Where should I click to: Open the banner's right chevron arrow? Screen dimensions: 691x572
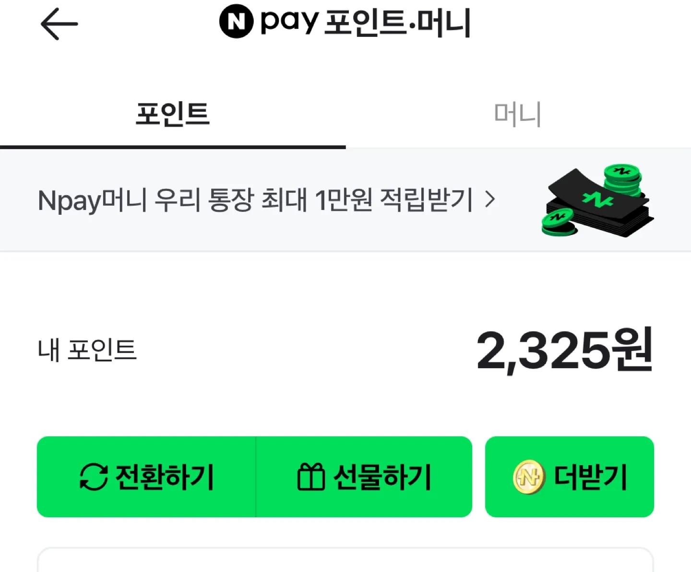pyautogui.click(x=490, y=199)
